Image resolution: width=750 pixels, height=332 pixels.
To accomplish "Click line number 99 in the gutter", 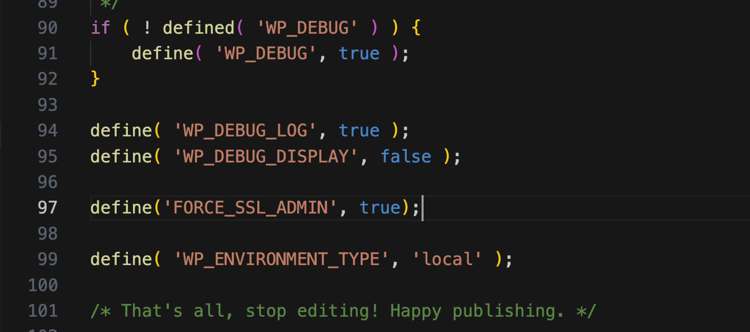I will click(x=48, y=259).
